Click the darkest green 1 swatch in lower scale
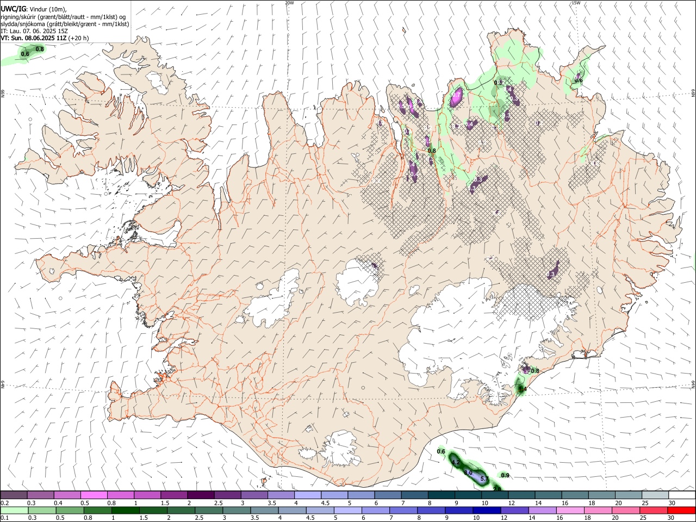This screenshot has width=696, height=522. point(125,510)
